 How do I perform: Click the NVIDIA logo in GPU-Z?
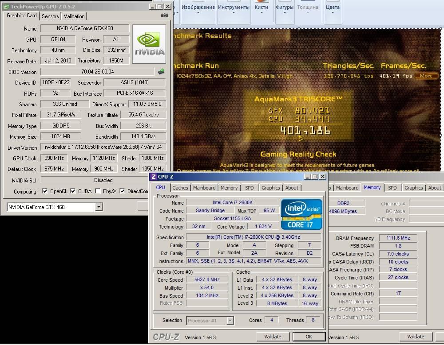point(149,44)
